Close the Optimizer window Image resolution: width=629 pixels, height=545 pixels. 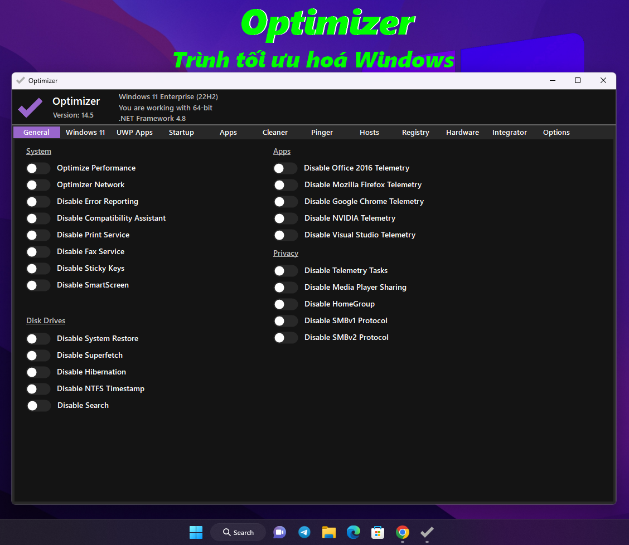[x=603, y=81]
